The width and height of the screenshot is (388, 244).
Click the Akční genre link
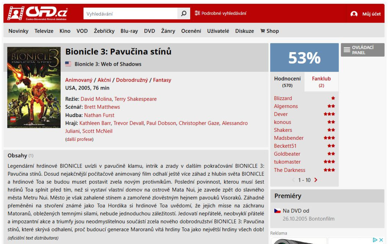(x=104, y=80)
